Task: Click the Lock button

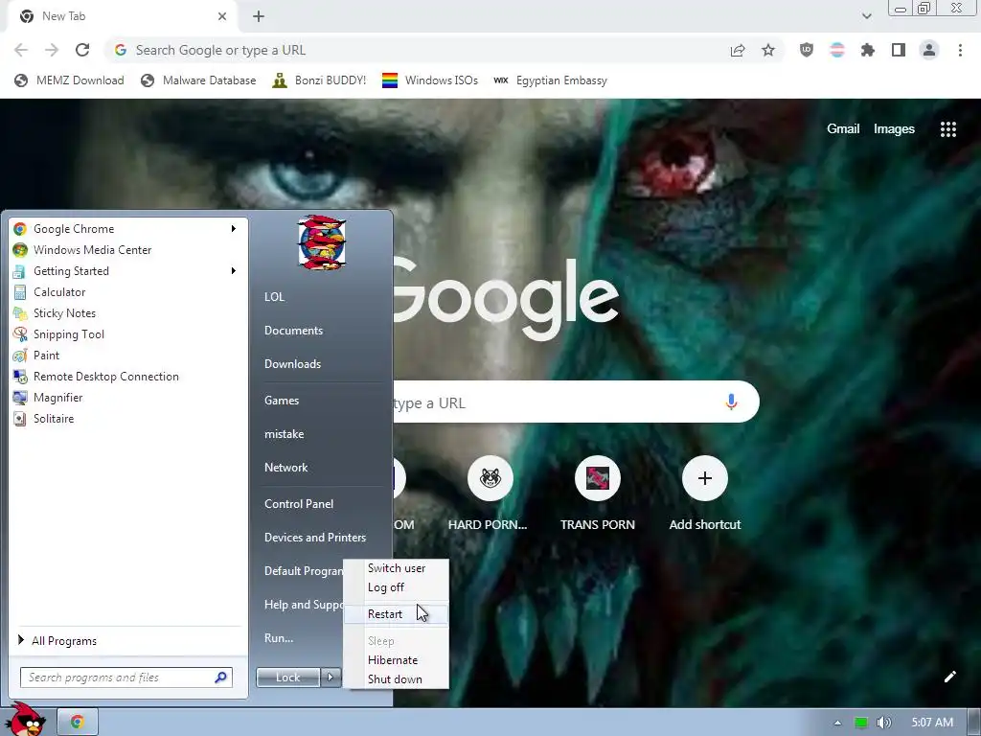Action: (287, 678)
